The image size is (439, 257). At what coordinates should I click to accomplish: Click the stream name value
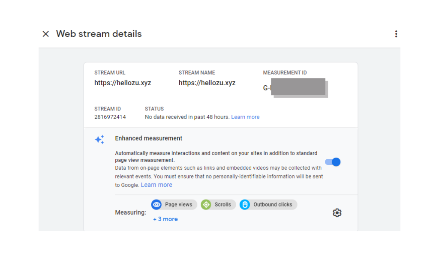207,83
